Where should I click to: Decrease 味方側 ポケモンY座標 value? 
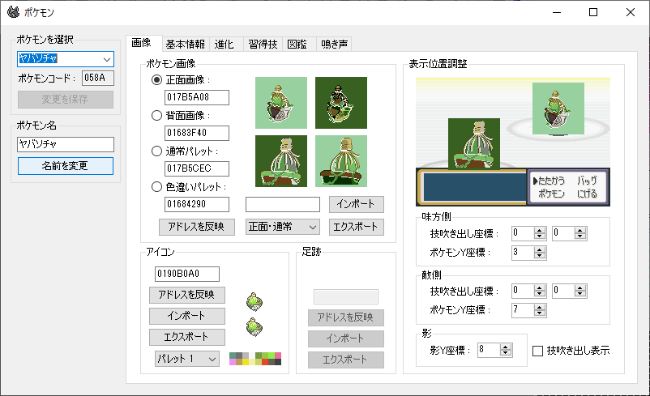(539, 256)
